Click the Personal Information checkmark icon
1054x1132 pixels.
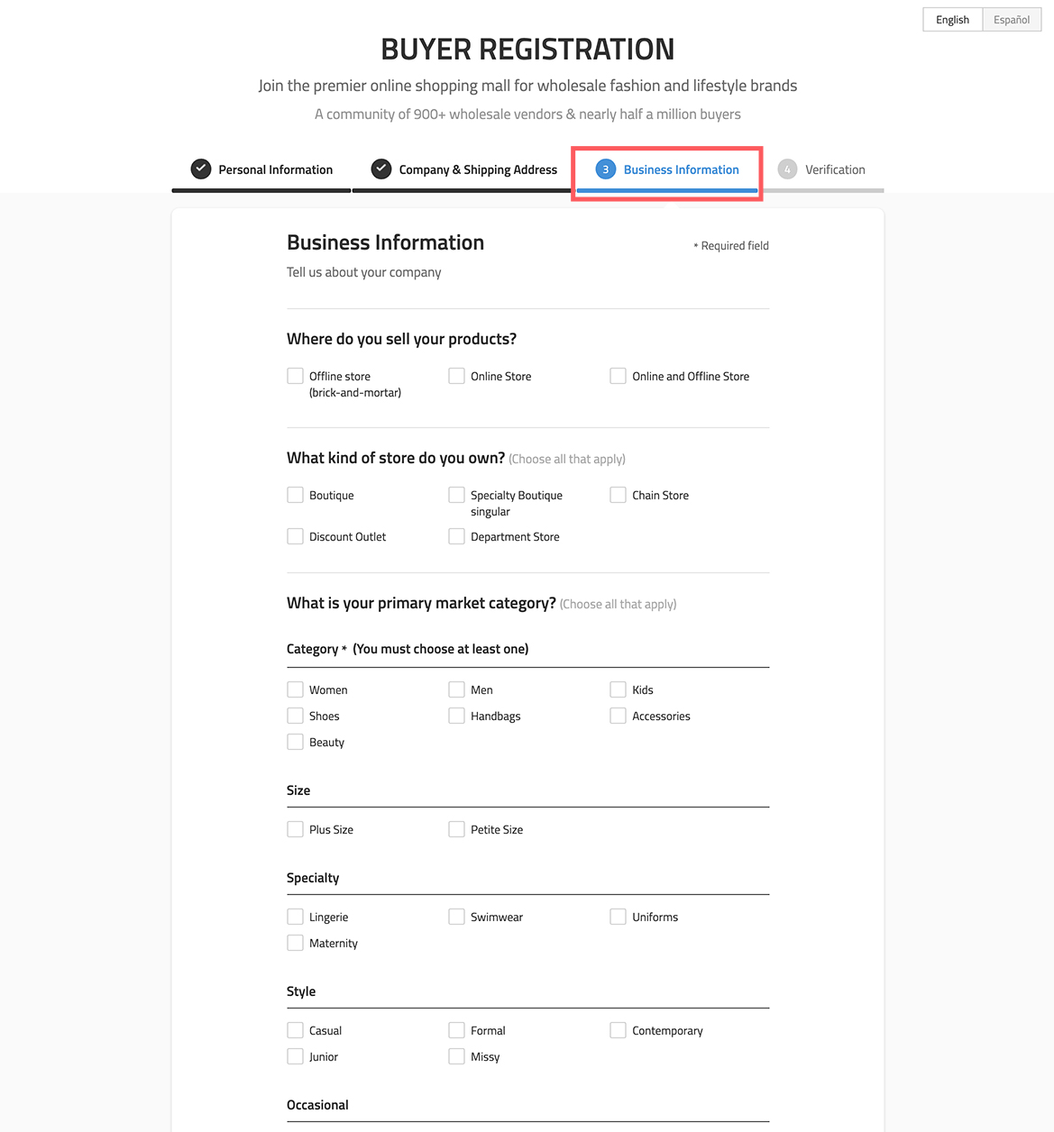tap(201, 169)
